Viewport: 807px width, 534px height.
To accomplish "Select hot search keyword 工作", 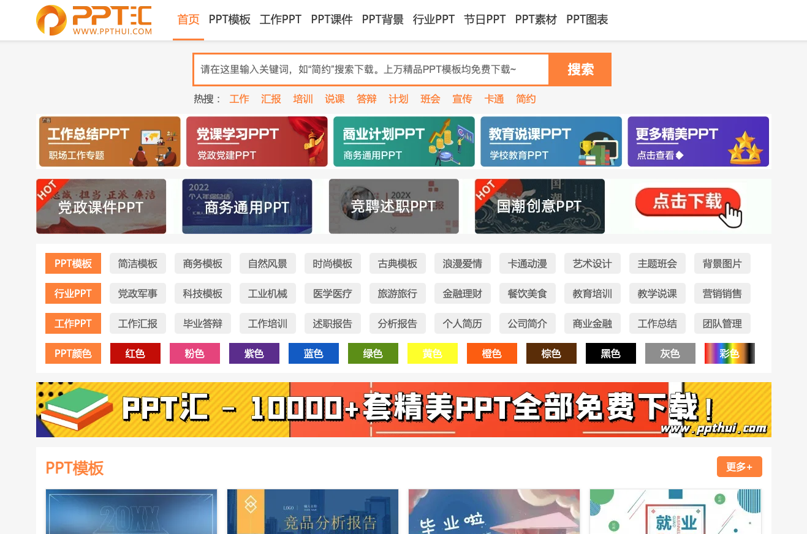I will (x=240, y=99).
